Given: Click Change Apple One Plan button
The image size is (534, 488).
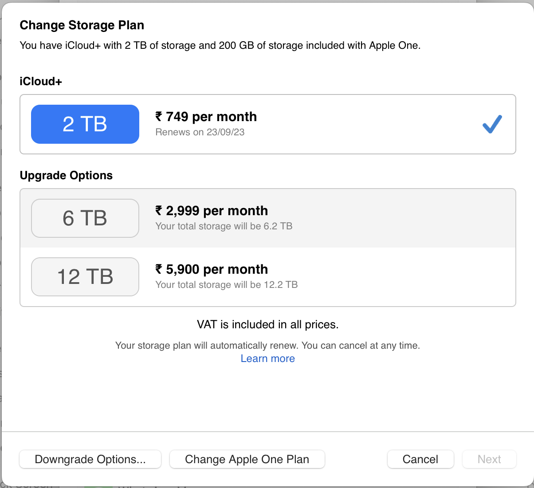Looking at the screenshot, I should pyautogui.click(x=247, y=459).
